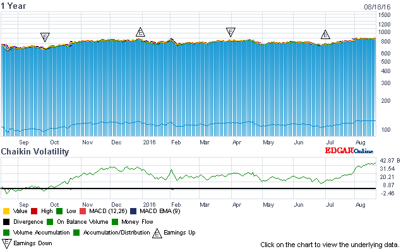Image resolution: width=401 pixels, height=249 pixels.
Task: Click the 'Chaikin Volatility' heading
Action: pos(35,152)
